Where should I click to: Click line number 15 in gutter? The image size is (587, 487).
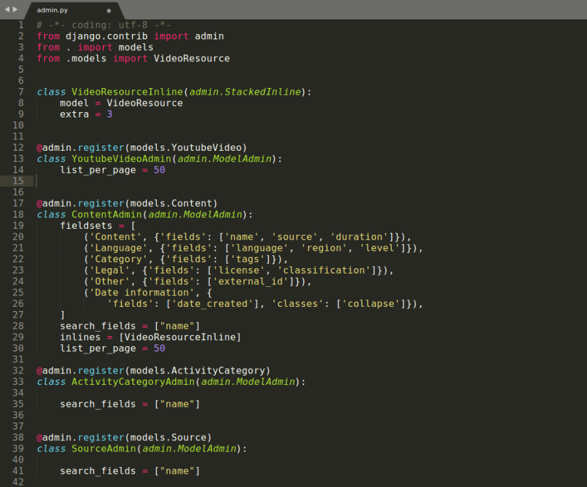pyautogui.click(x=18, y=181)
